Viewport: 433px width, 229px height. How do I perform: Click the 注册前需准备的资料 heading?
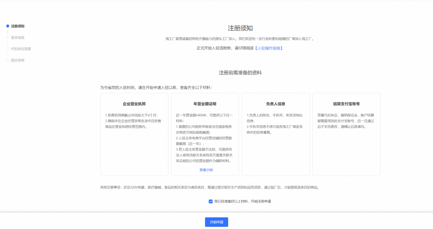click(x=240, y=73)
